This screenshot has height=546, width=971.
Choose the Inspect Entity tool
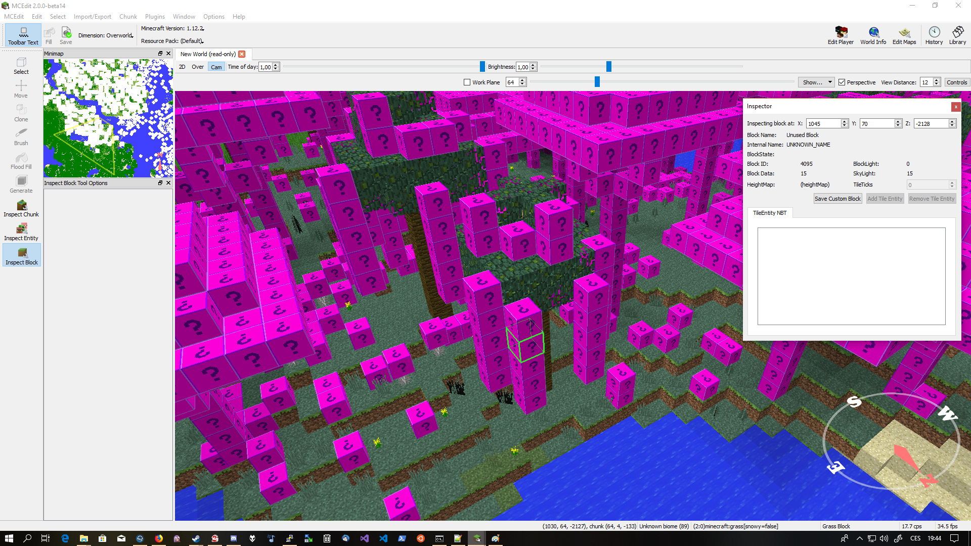point(21,232)
